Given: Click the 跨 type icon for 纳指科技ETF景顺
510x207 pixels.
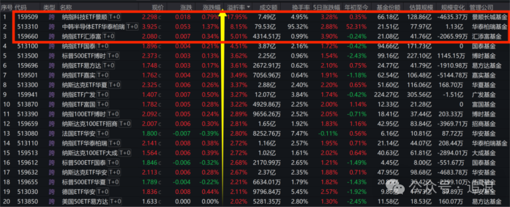Looking at the screenshot, I should coord(52,17).
